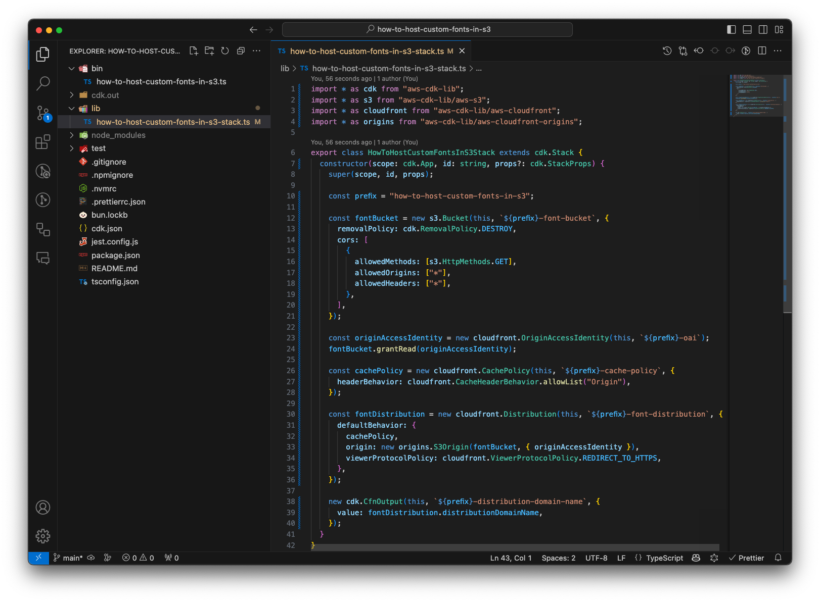Toggle the bottom panel visibility
820x602 pixels.
(747, 30)
